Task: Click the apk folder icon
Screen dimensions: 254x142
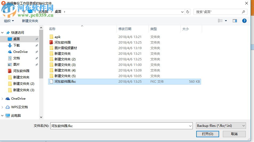Action: [51, 37]
